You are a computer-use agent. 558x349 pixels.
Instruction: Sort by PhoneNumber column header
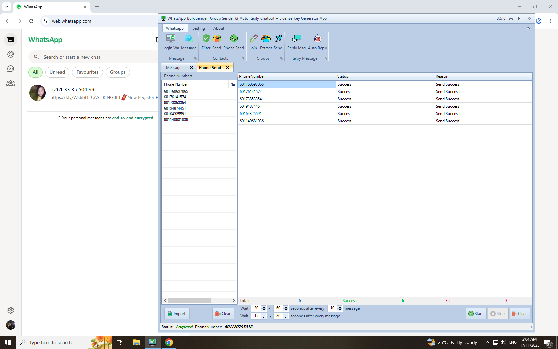pos(287,76)
